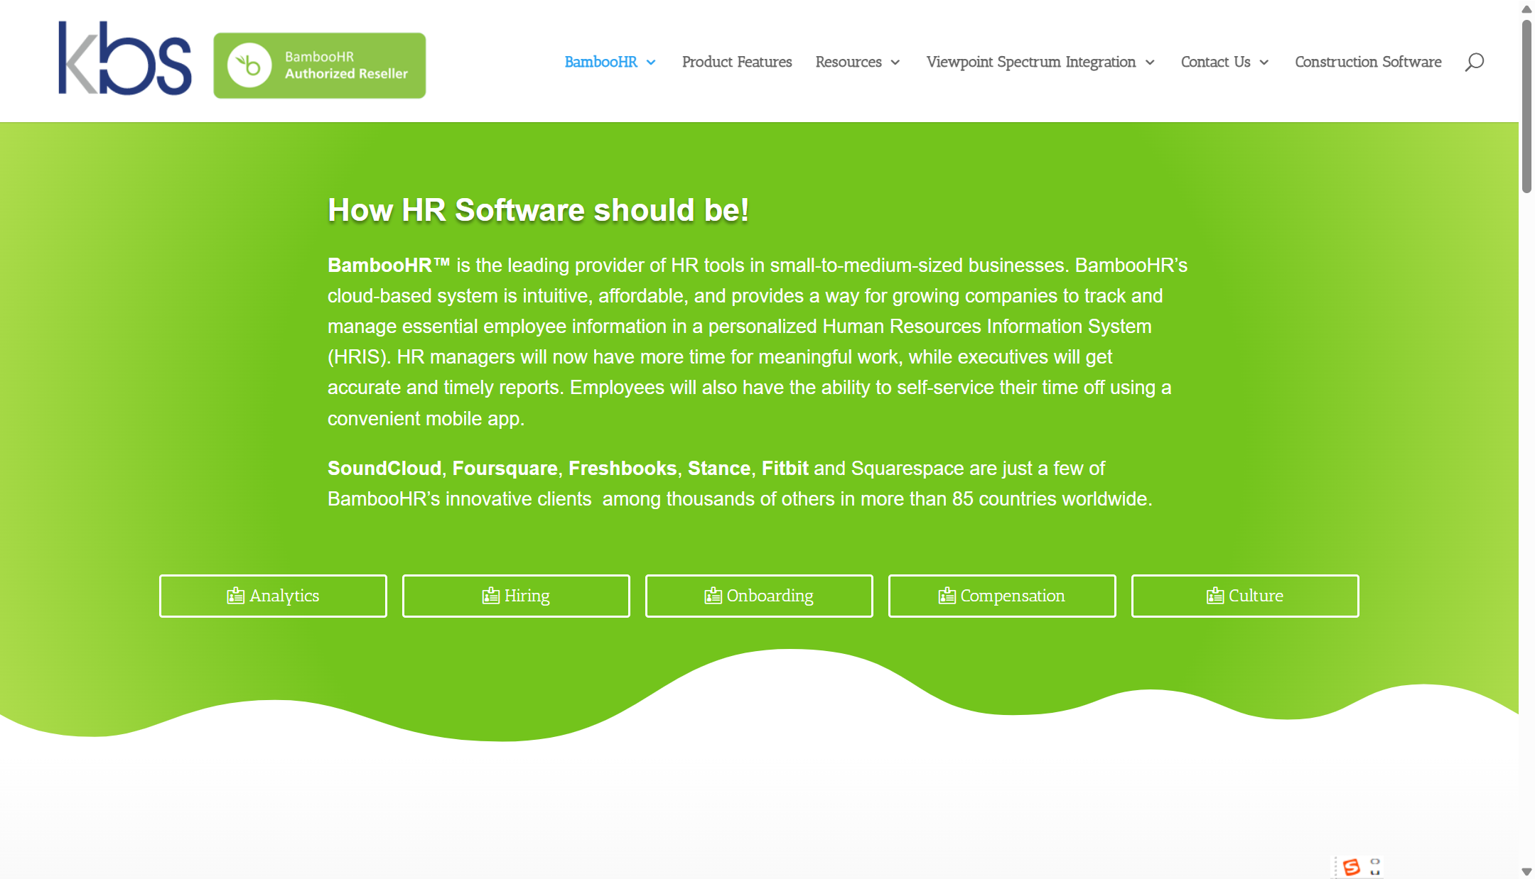Expand the Resources dropdown arrow
The height and width of the screenshot is (879, 1535).
(895, 62)
